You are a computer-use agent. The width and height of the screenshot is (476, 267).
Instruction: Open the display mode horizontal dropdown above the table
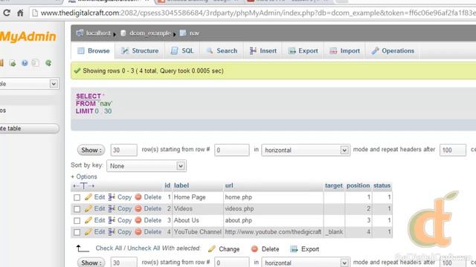point(306,150)
